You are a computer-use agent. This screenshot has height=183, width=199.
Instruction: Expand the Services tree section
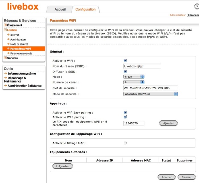click(5, 58)
